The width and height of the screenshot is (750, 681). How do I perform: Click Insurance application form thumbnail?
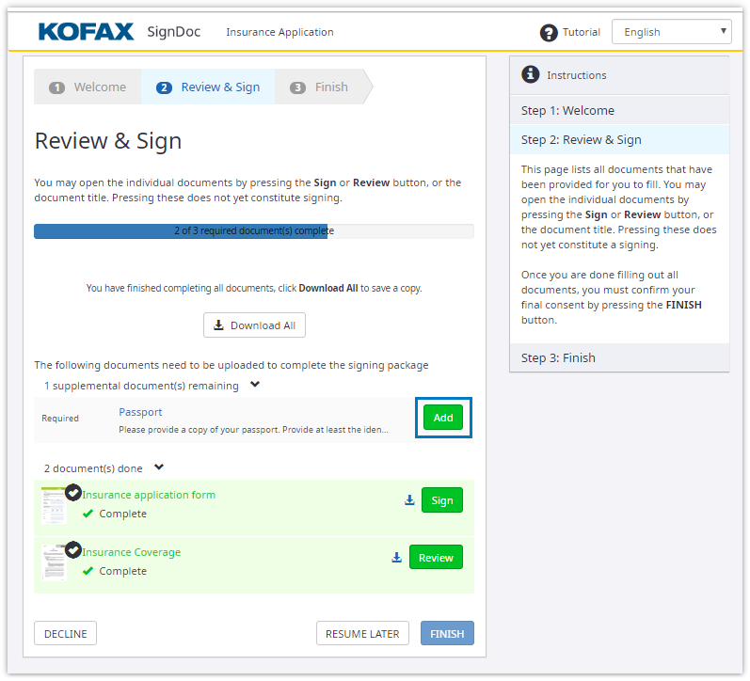(x=54, y=505)
